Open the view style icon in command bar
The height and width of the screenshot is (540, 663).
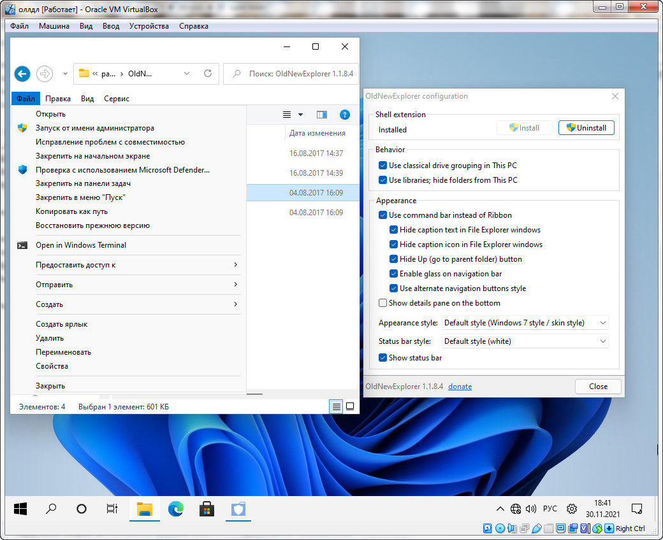point(287,115)
